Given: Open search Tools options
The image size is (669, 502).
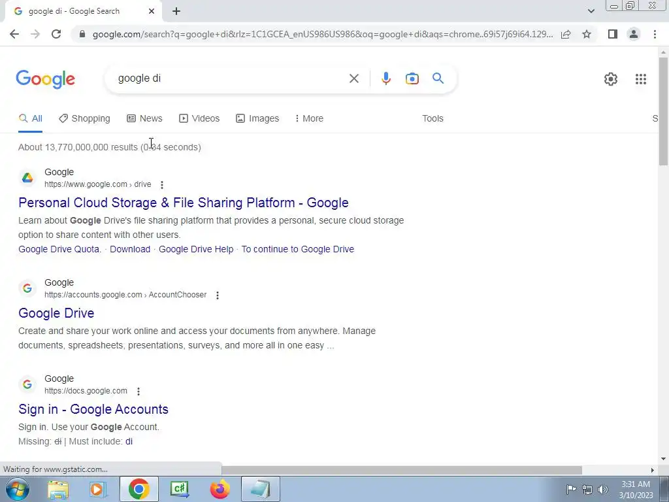Looking at the screenshot, I should pos(432,119).
